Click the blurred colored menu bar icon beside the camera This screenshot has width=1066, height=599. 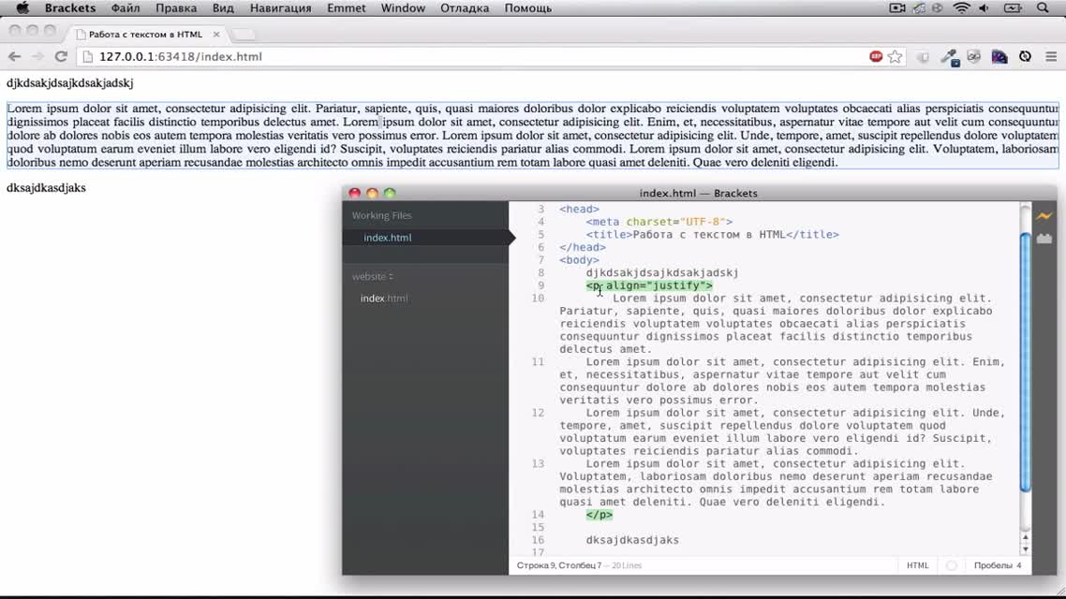click(919, 8)
